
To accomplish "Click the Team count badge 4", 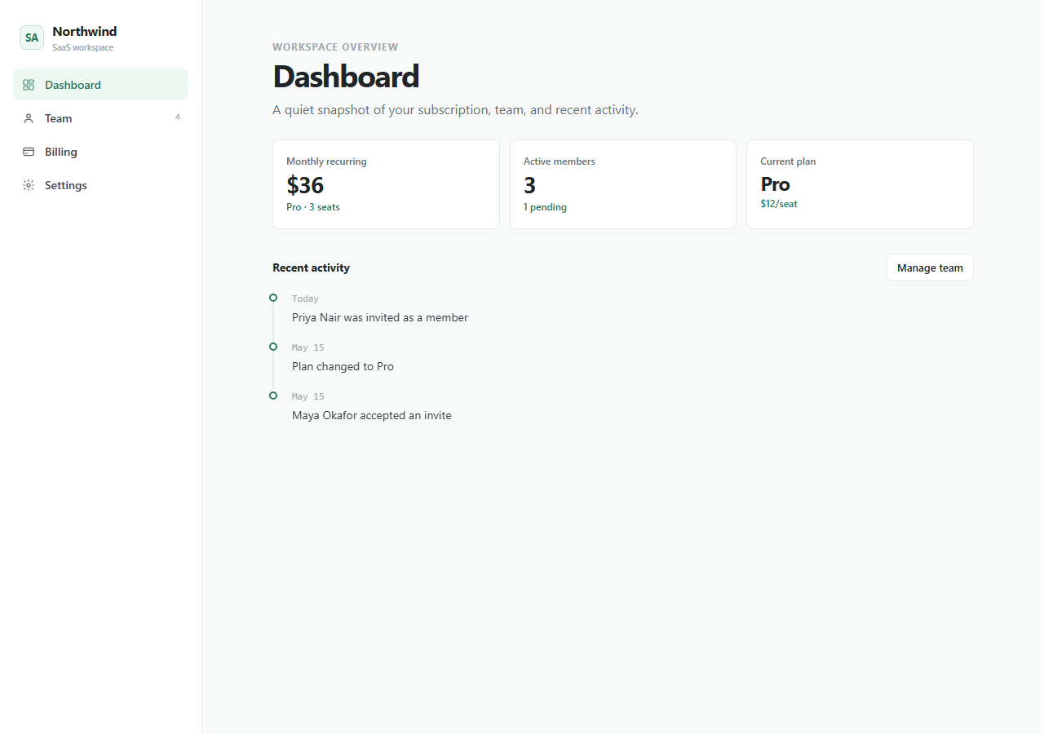I will click(x=178, y=117).
